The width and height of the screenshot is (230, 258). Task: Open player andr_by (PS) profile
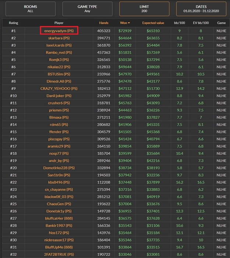tap(59, 161)
